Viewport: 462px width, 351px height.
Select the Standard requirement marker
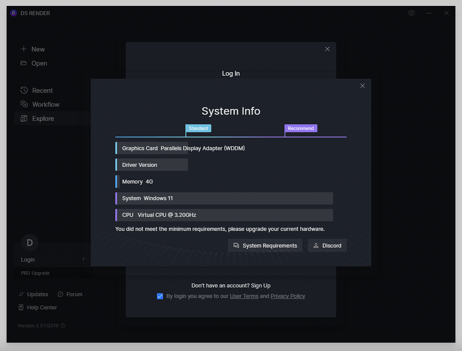click(198, 129)
